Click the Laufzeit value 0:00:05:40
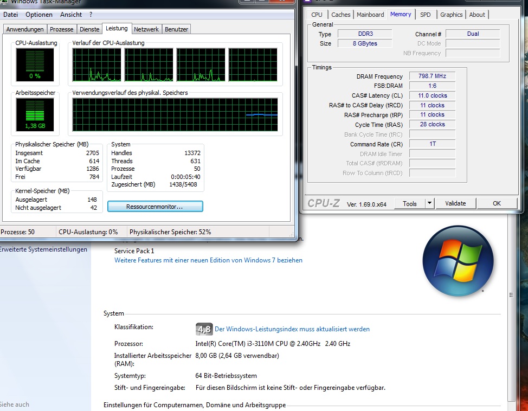Viewport: 528px width, 411px height. coord(185,177)
